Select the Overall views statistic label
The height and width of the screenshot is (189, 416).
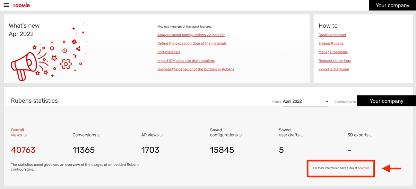click(17, 132)
